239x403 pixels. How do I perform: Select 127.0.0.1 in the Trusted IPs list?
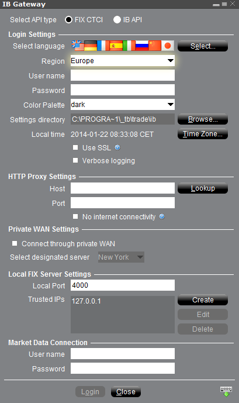(x=86, y=301)
